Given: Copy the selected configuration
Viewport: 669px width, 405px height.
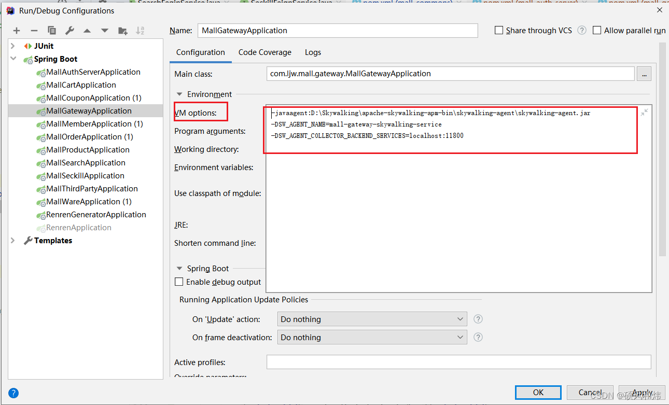Looking at the screenshot, I should (52, 31).
